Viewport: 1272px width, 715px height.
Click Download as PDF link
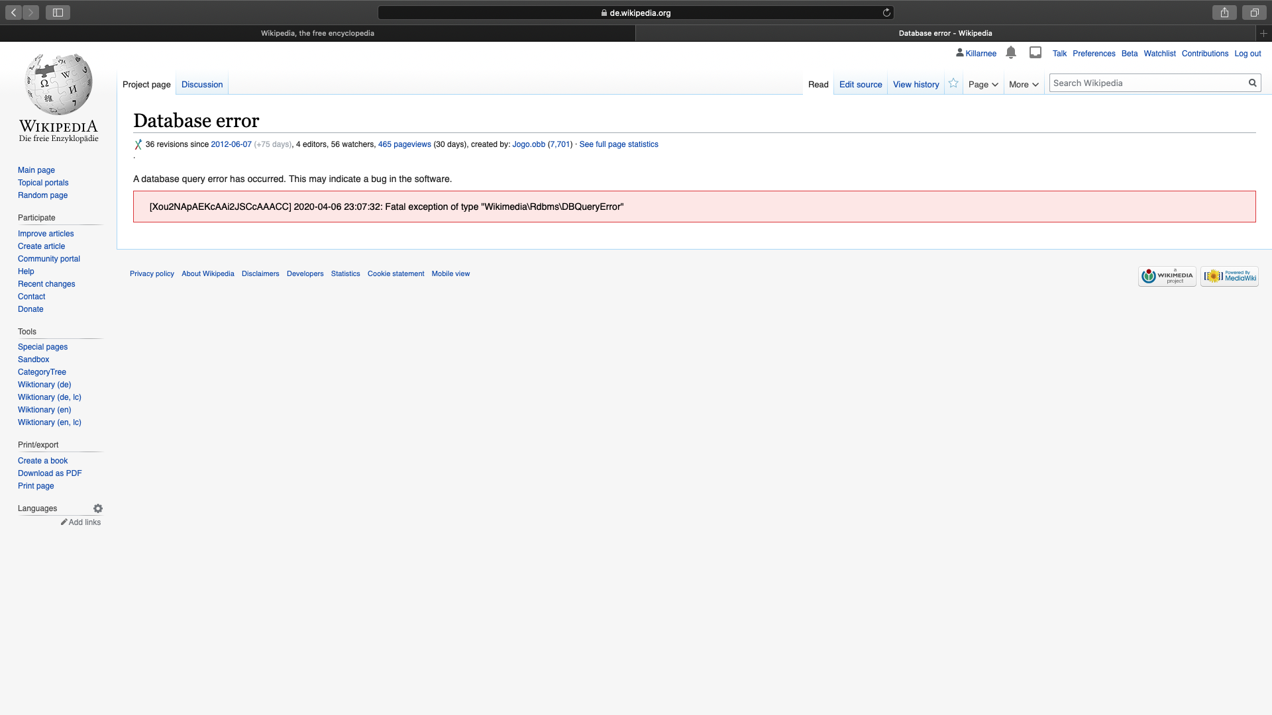point(50,473)
